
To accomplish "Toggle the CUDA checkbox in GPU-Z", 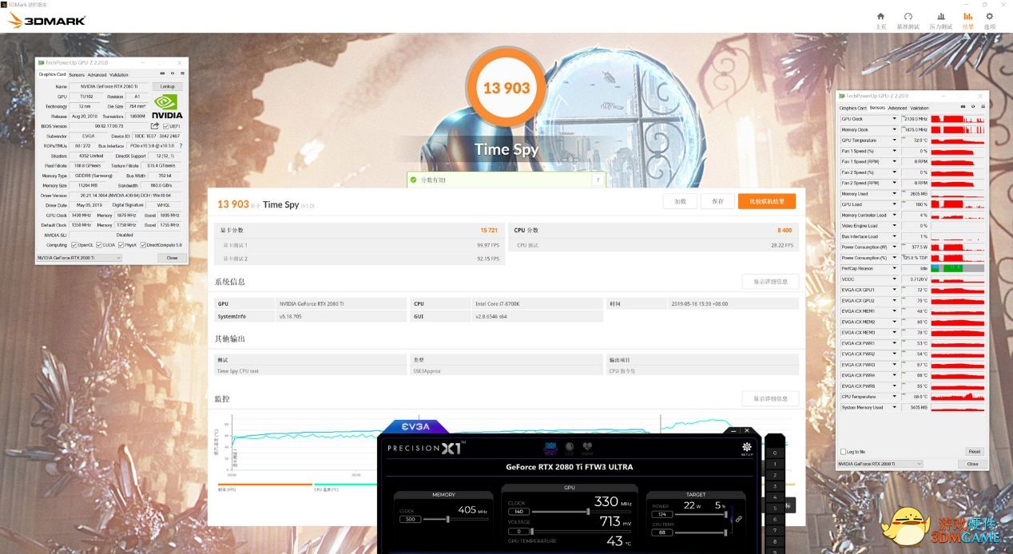I will click(99, 245).
